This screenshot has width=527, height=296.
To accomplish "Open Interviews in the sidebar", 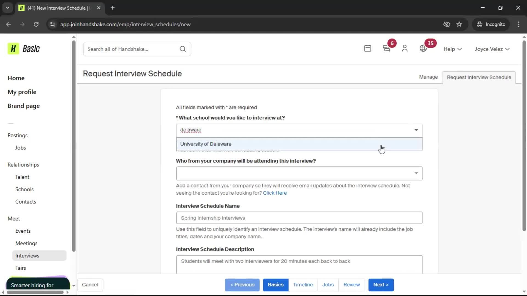I will [x=39, y=256].
